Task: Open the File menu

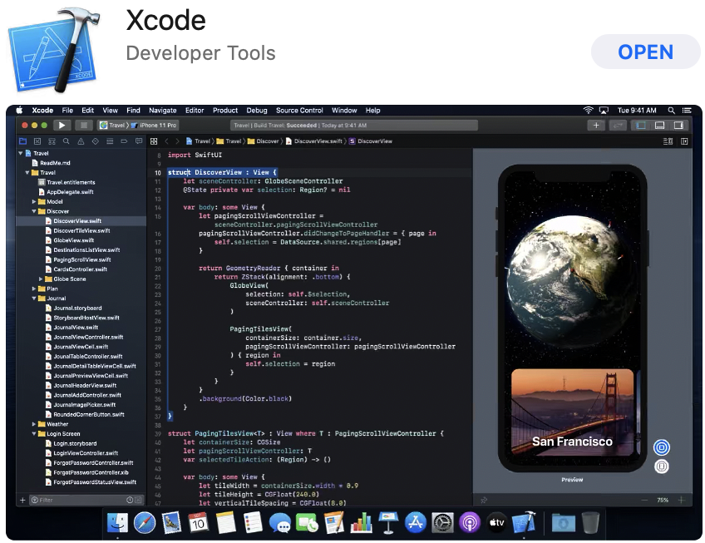Action: coord(67,111)
